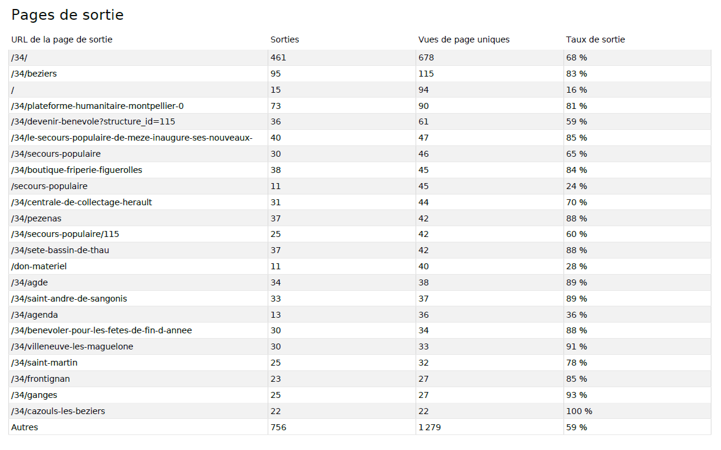The width and height of the screenshot is (721, 450).
Task: Select the /34/centrale-de-collectage-herault entry
Action: pyautogui.click(x=81, y=202)
